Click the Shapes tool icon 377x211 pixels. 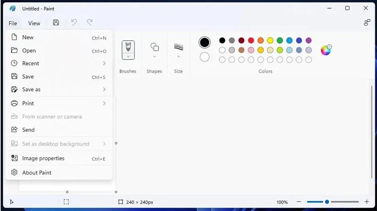pyautogui.click(x=155, y=47)
